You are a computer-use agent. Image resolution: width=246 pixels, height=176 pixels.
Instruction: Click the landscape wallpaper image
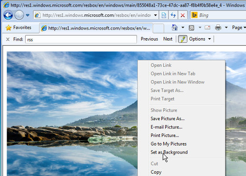[72, 114]
